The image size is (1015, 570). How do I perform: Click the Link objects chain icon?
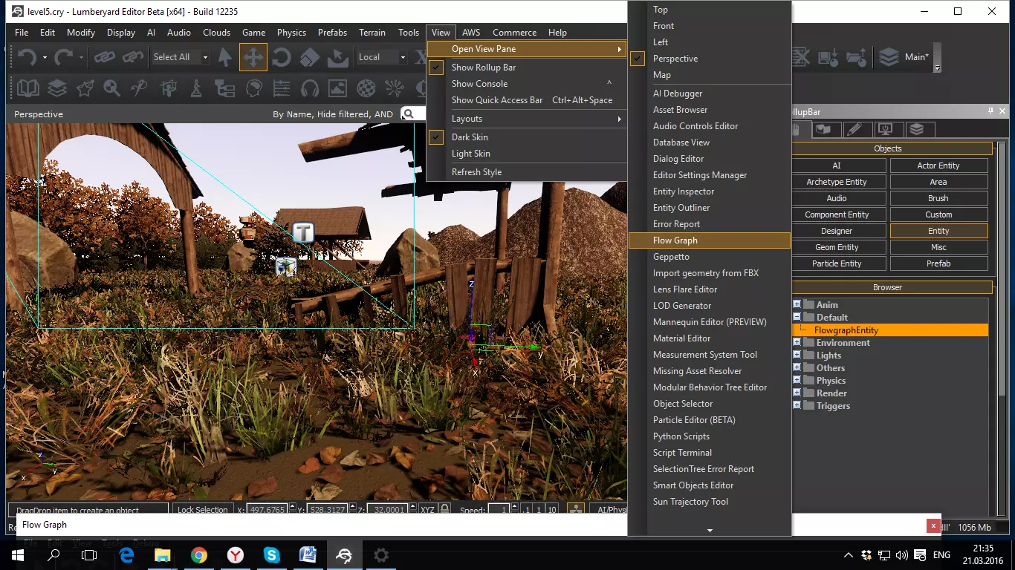point(104,57)
